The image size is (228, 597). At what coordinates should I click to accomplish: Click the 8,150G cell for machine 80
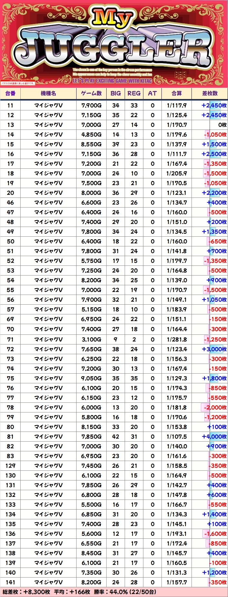tap(91, 427)
